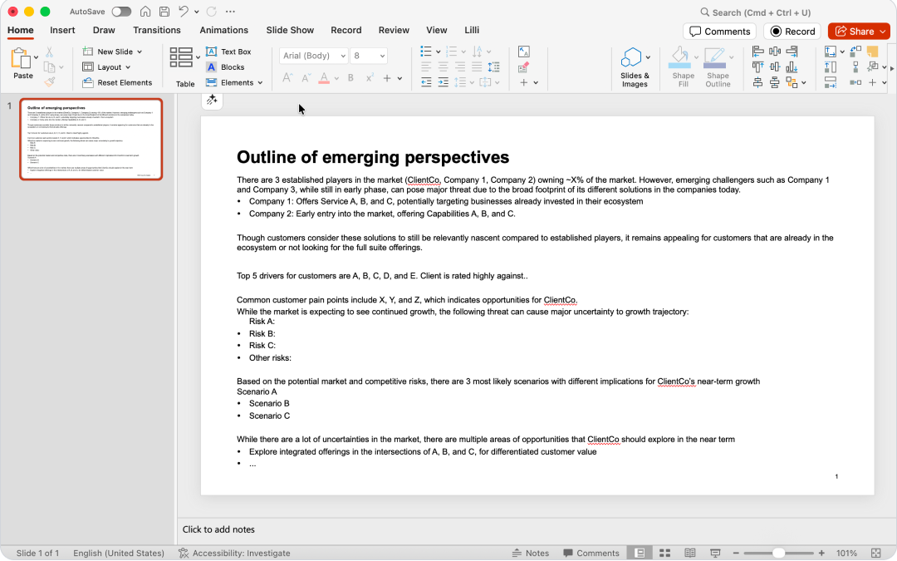Image resolution: width=897 pixels, height=561 pixels.
Task: Switch to Normal view in status bar
Action: [640, 553]
